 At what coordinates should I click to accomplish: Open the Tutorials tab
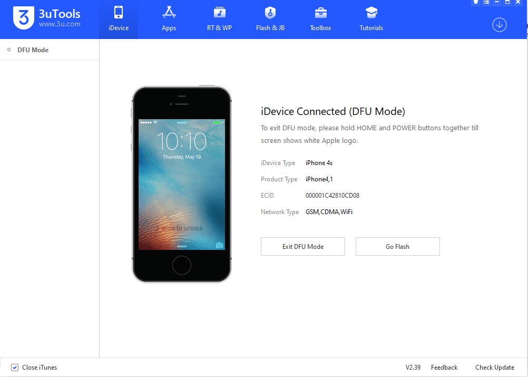(x=371, y=20)
